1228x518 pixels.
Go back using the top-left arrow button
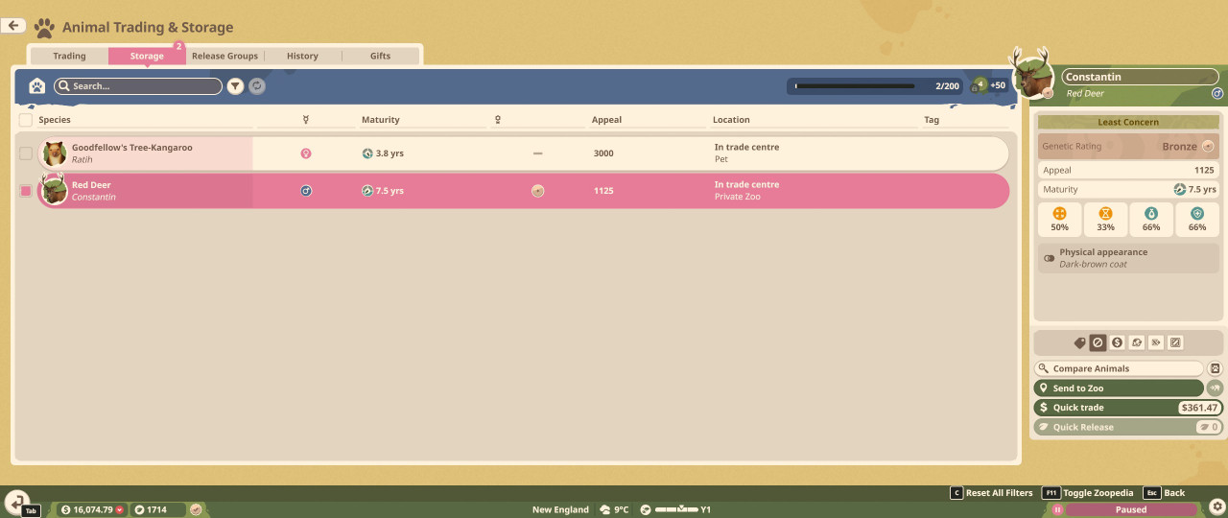point(13,26)
